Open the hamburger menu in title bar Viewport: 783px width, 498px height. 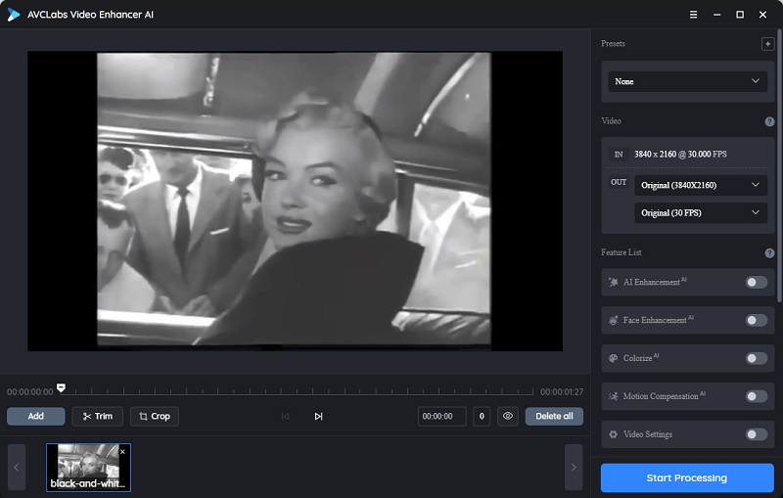coord(693,15)
